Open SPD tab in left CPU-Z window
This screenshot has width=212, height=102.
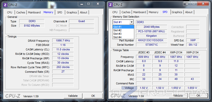pyautogui.click(x=59, y=12)
